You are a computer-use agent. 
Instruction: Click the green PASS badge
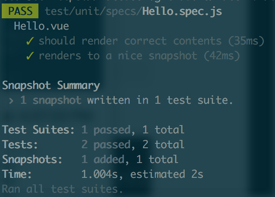20,11
